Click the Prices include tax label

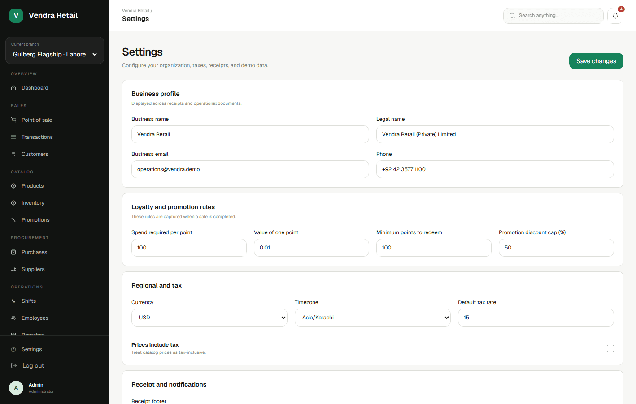pyautogui.click(x=155, y=345)
